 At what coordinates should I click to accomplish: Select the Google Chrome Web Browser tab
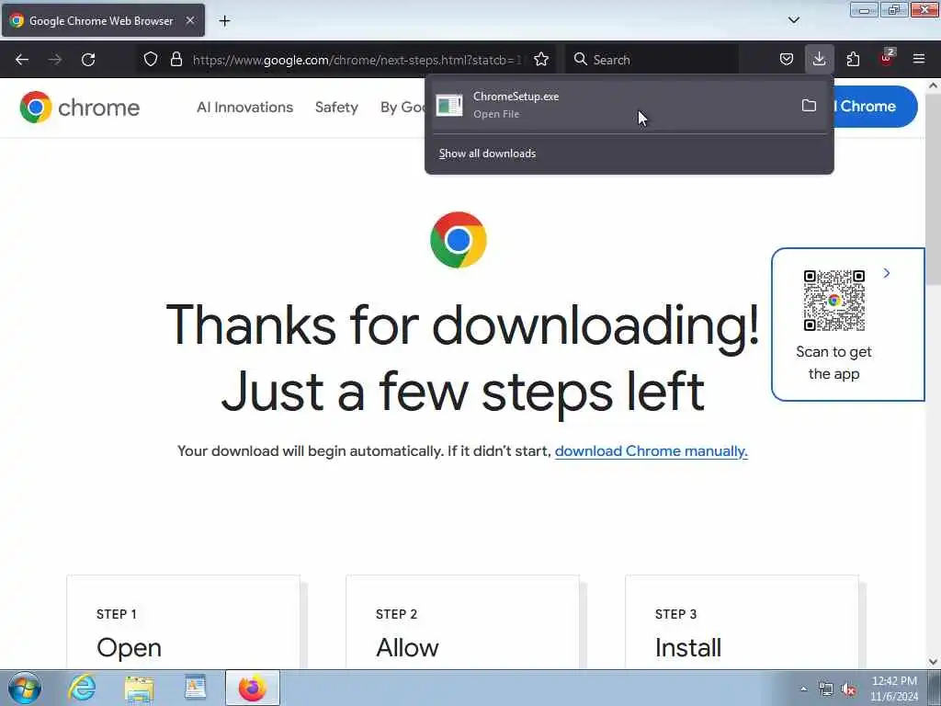(x=103, y=20)
